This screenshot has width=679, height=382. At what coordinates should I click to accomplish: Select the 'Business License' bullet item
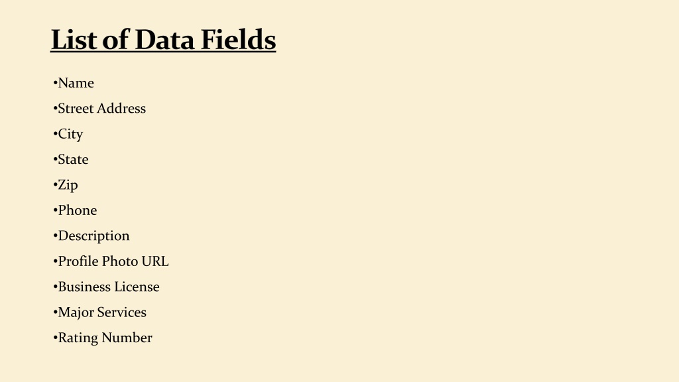(x=107, y=286)
